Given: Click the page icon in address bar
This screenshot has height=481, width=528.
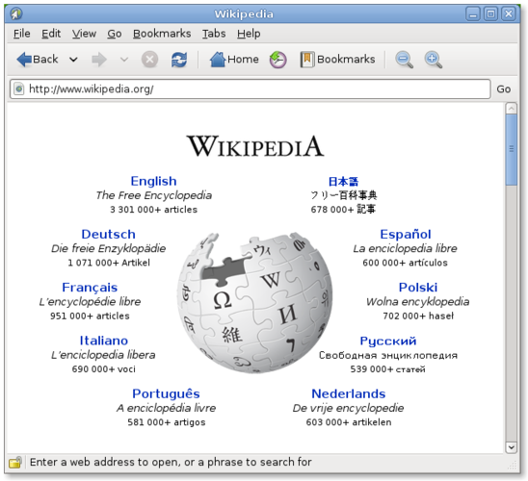Looking at the screenshot, I should 19,89.
